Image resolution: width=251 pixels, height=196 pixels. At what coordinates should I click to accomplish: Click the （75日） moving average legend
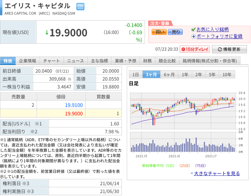coord(200,166)
